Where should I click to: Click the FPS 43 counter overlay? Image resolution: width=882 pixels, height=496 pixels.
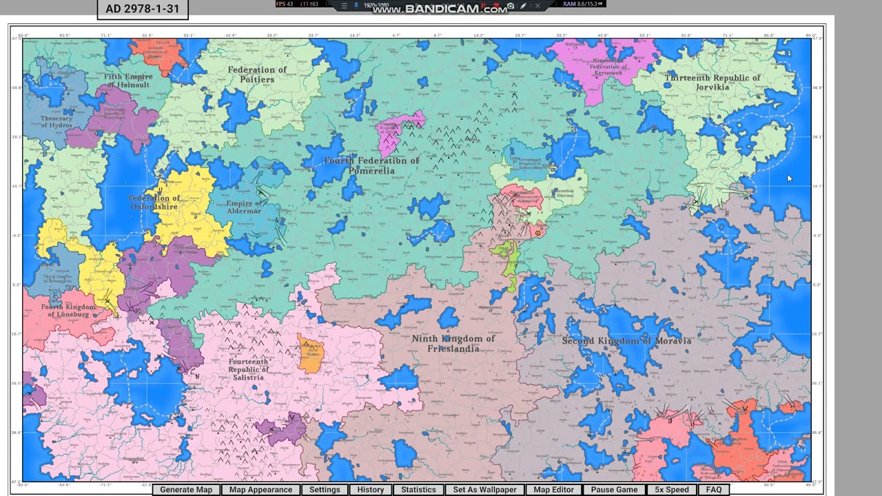click(x=285, y=4)
